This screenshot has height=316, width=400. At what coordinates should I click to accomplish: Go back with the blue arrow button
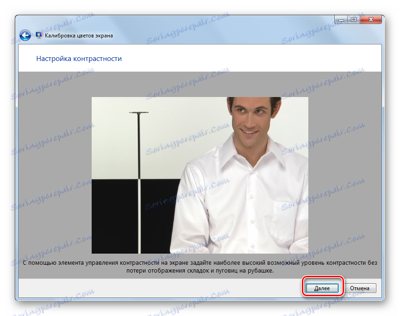[25, 36]
